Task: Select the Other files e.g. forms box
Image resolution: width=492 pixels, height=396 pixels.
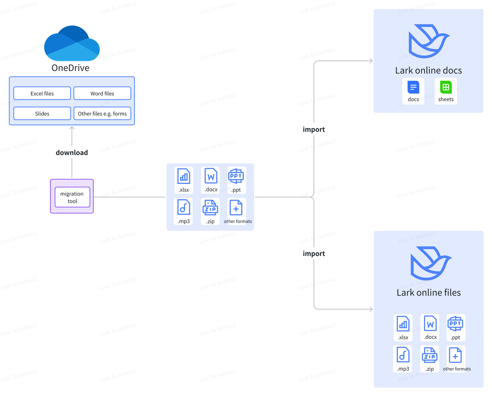Action: tap(102, 114)
